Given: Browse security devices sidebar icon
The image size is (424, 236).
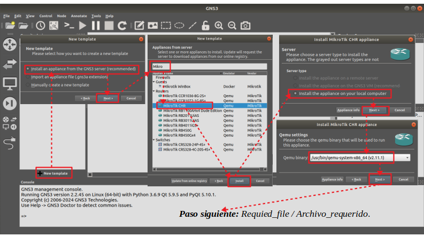Looking at the screenshot, I should pos(10,104).
